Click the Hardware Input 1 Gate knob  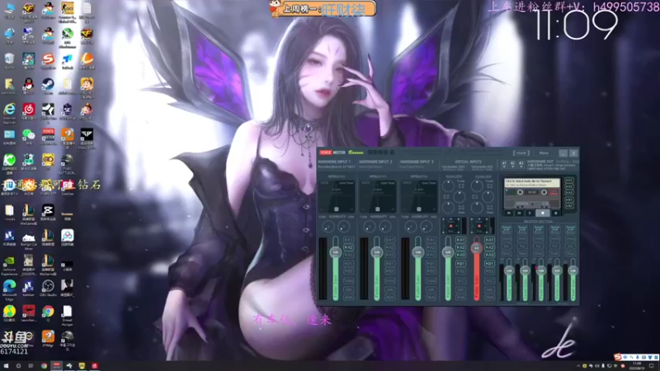pyautogui.click(x=344, y=226)
